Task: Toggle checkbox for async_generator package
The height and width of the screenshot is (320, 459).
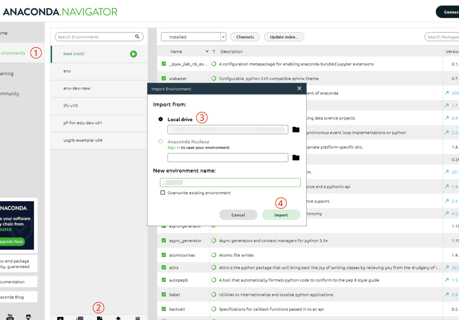Action: [164, 240]
